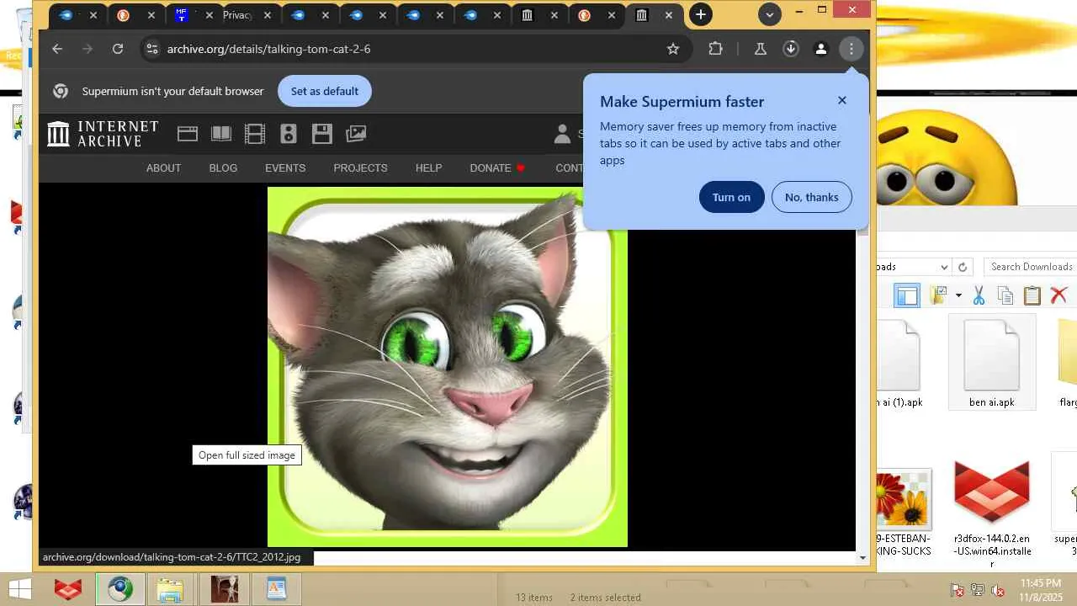Open the Windows Start button

coord(20,589)
